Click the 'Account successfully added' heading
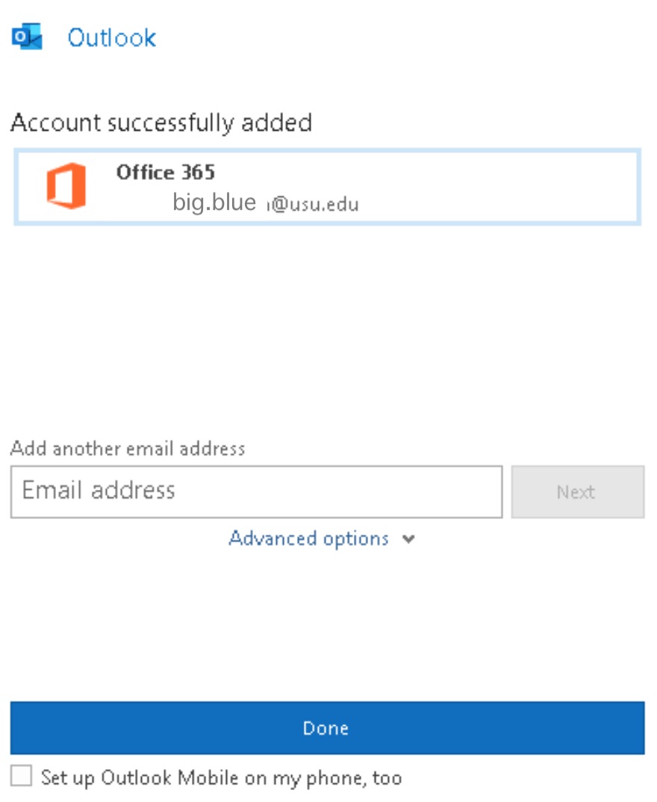 pyautogui.click(x=161, y=122)
